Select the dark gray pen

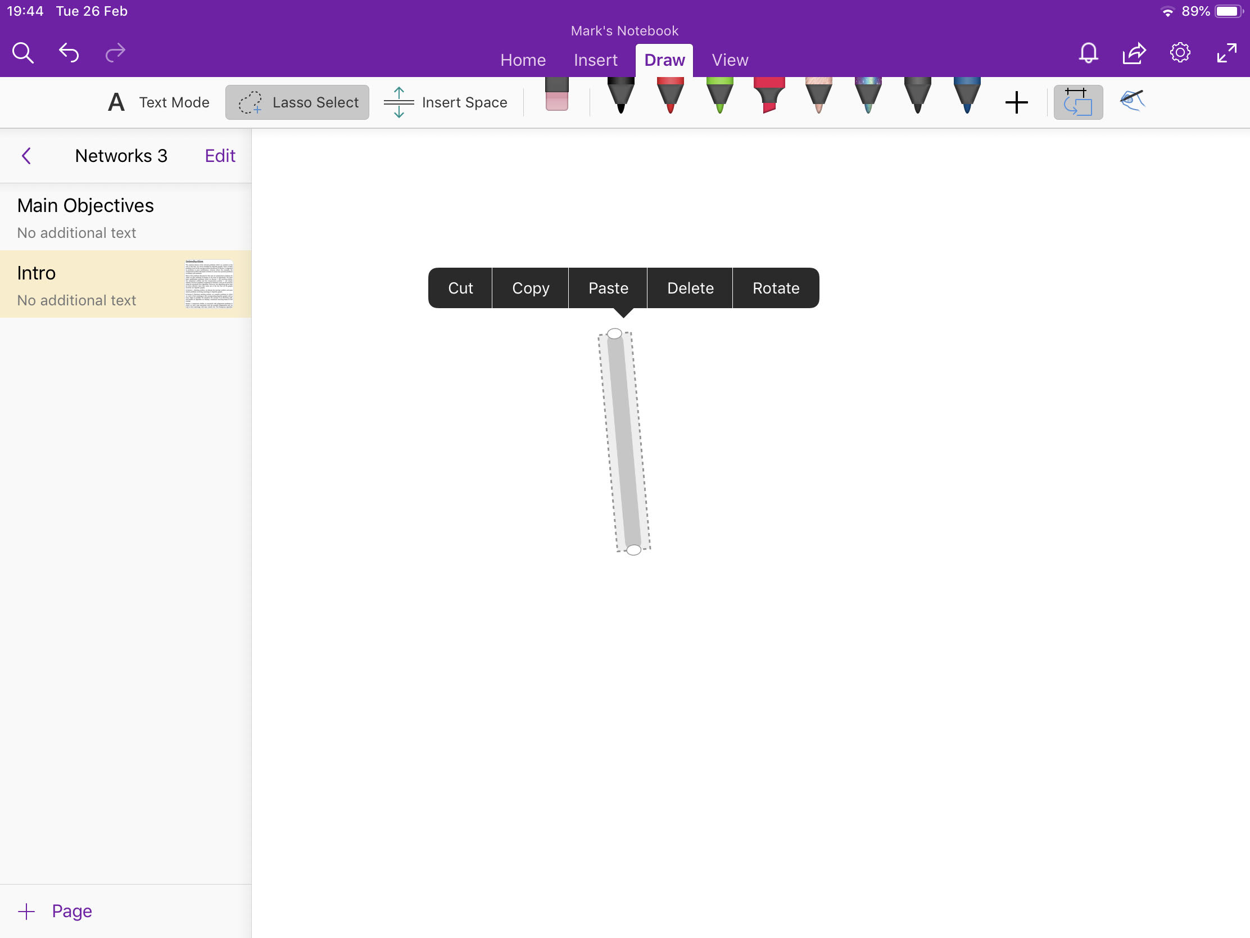[x=917, y=96]
